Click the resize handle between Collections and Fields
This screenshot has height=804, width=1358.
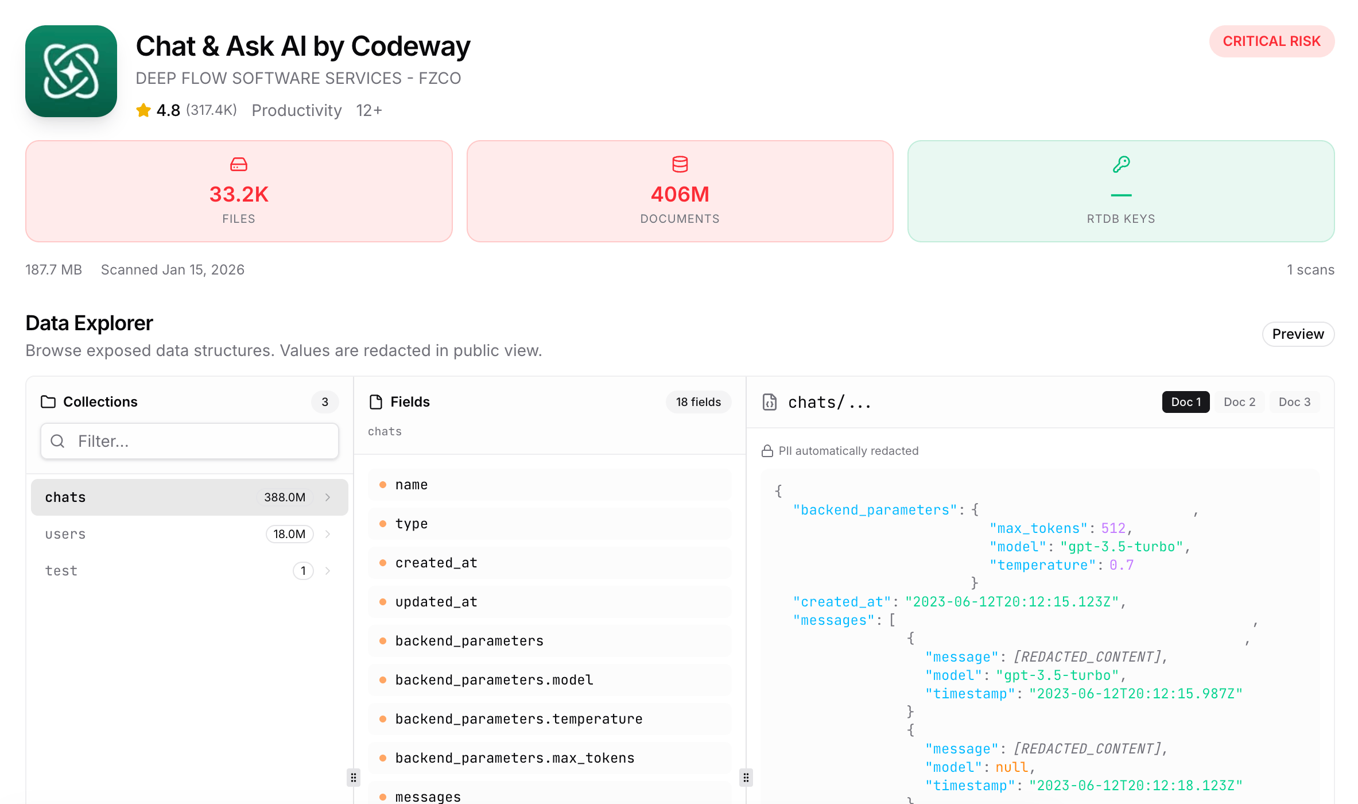coord(354,778)
